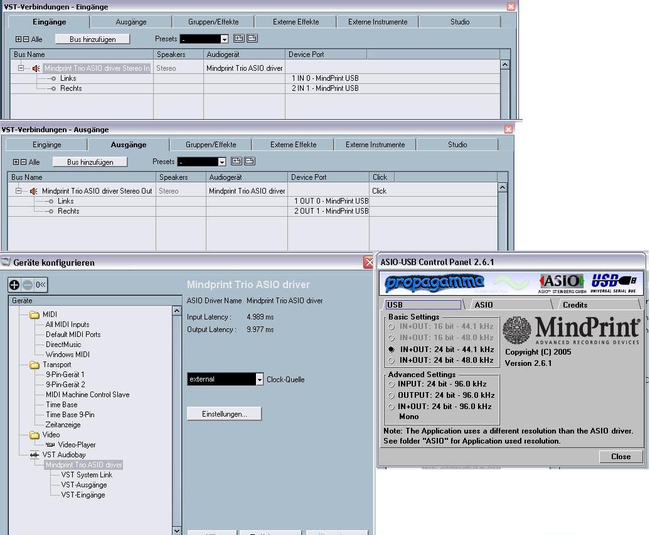The width and height of the screenshot is (650, 535).
Task: Click the Video-Player device icon
Action: [50, 445]
